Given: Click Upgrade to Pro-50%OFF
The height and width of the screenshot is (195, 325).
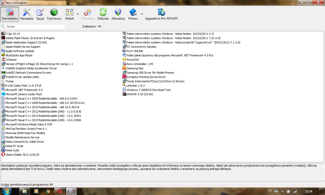Looking at the screenshot, I should [x=161, y=14].
